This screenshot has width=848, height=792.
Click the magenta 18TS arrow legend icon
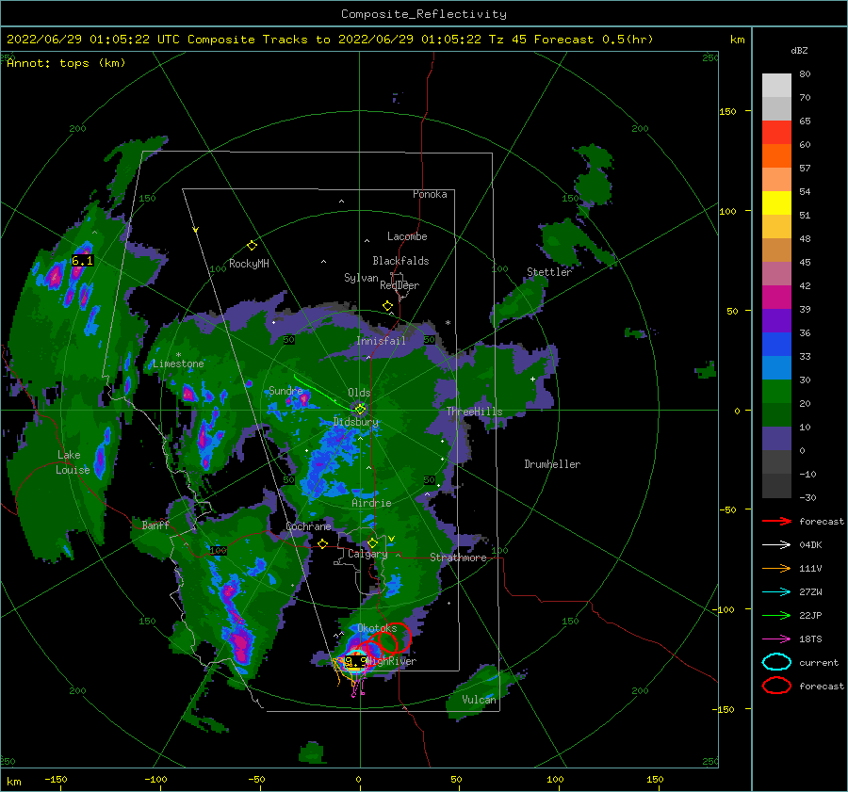point(776,639)
